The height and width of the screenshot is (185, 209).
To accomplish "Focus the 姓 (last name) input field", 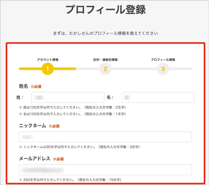I will pyautogui.click(x=68, y=97).
